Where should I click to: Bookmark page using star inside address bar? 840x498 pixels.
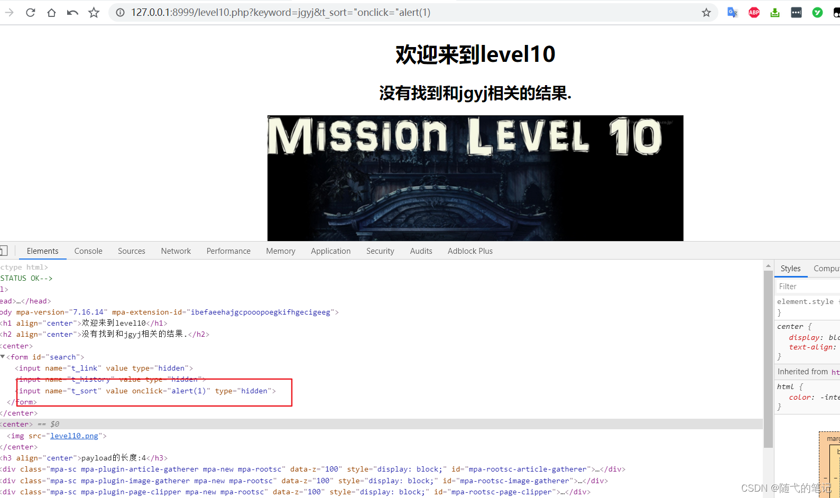pos(706,12)
